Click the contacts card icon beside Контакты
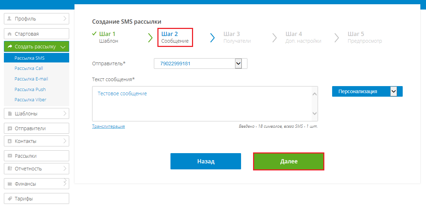The width and height of the screenshot is (426, 211). pos(10,141)
